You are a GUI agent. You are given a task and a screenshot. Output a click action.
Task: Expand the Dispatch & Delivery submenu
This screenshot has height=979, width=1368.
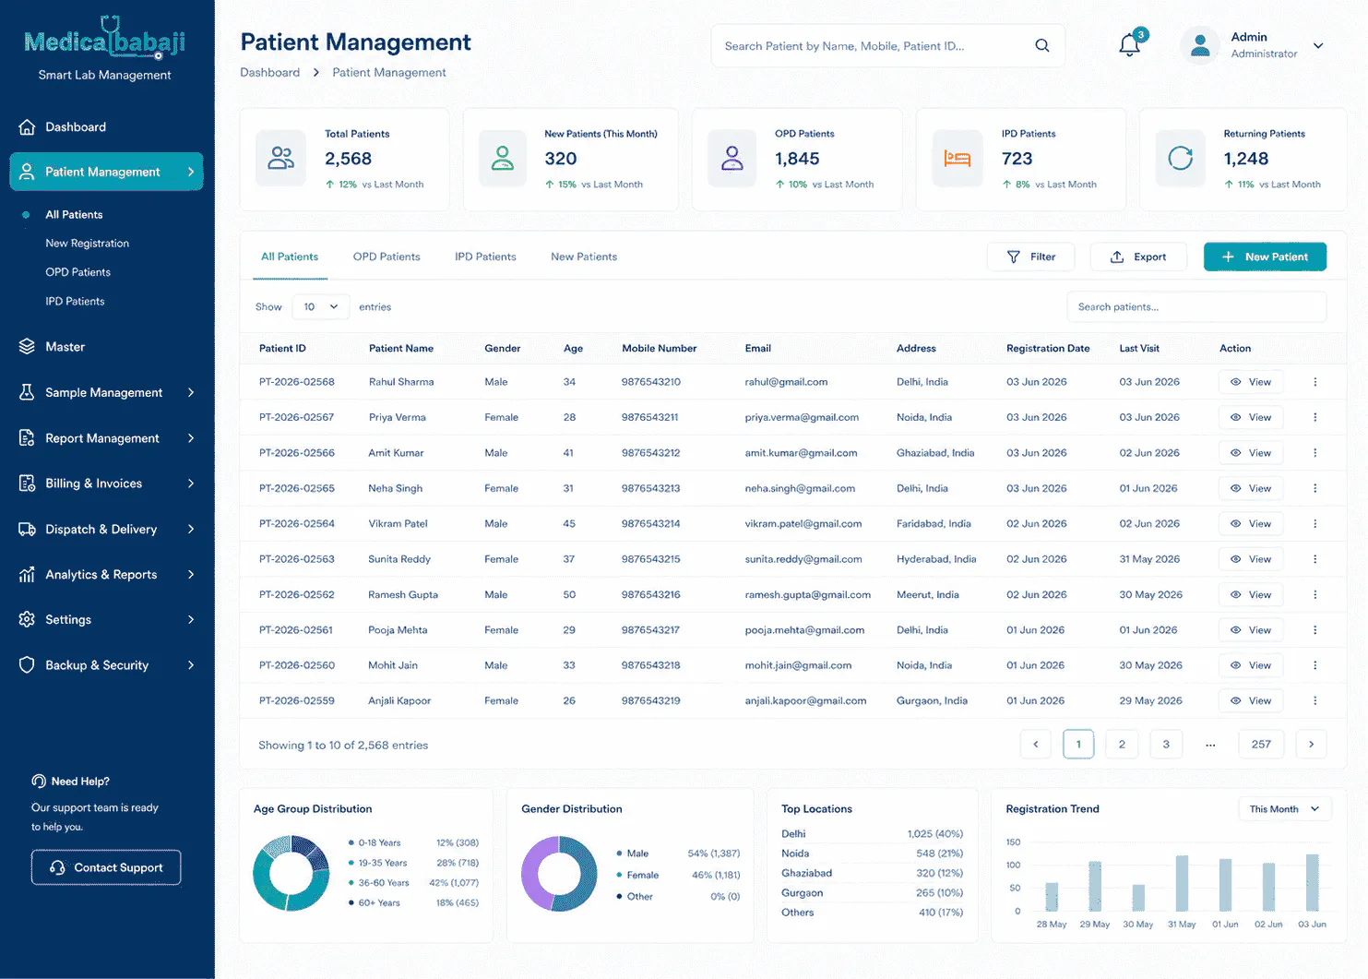[191, 529]
